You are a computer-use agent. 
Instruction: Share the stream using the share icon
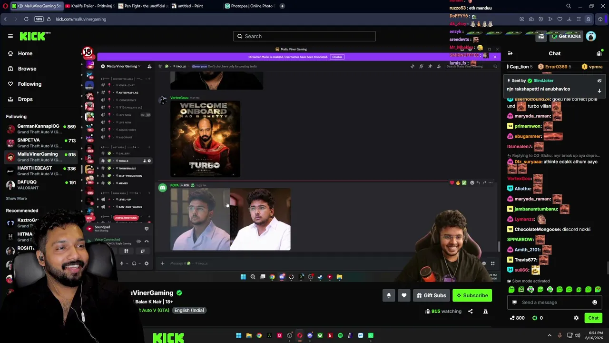coord(470,312)
